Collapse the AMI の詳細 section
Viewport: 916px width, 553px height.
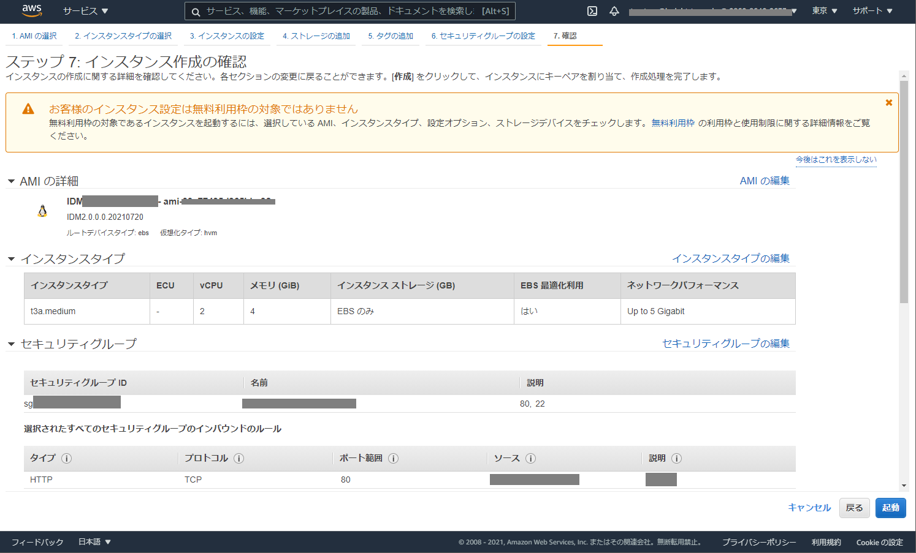[11, 181]
